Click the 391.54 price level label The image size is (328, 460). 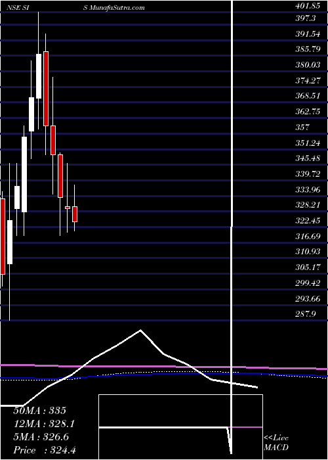(x=308, y=34)
